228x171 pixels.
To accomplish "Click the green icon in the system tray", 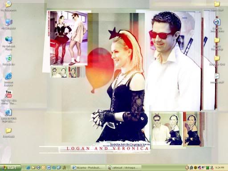I will click(208, 168).
